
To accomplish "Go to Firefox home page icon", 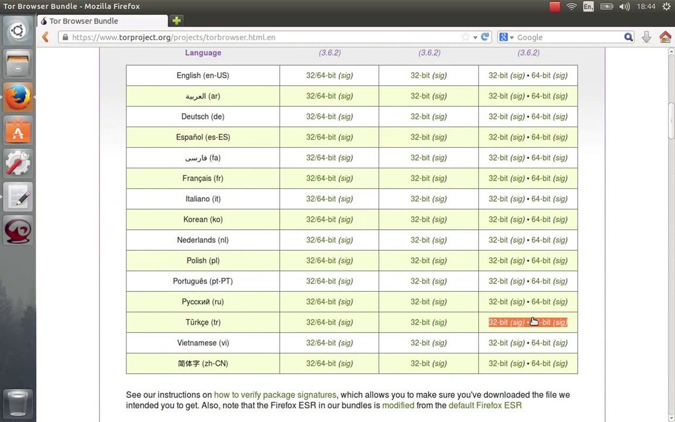I will click(x=665, y=37).
